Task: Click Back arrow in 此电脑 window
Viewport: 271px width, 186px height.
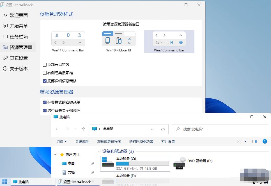Action: [x=58, y=129]
